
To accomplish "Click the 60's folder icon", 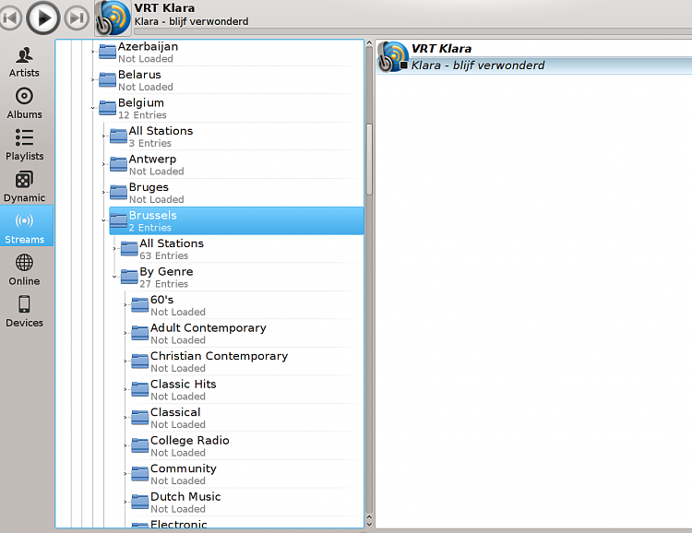I will pos(140,305).
